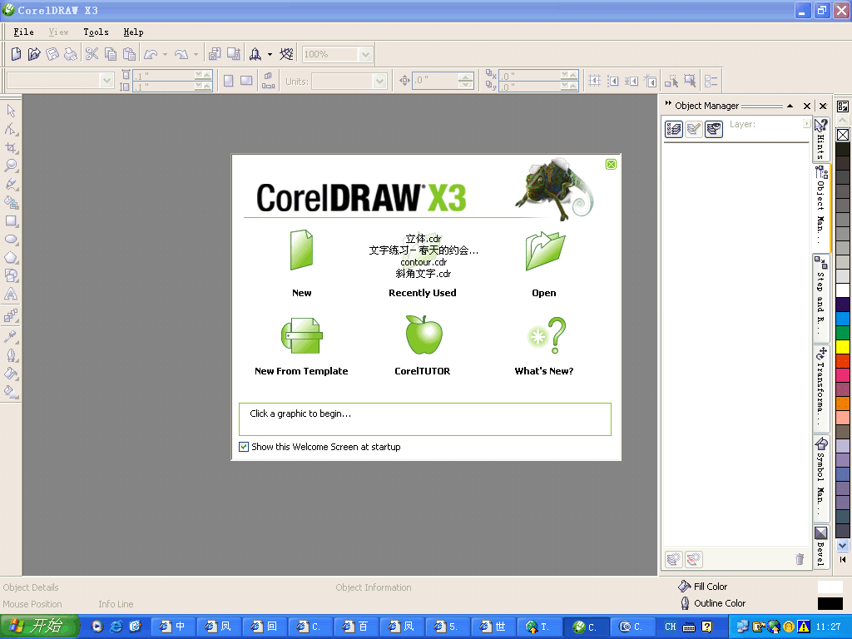This screenshot has height=639, width=852.
Task: Select the green swatch in the color palette
Action: point(843,333)
